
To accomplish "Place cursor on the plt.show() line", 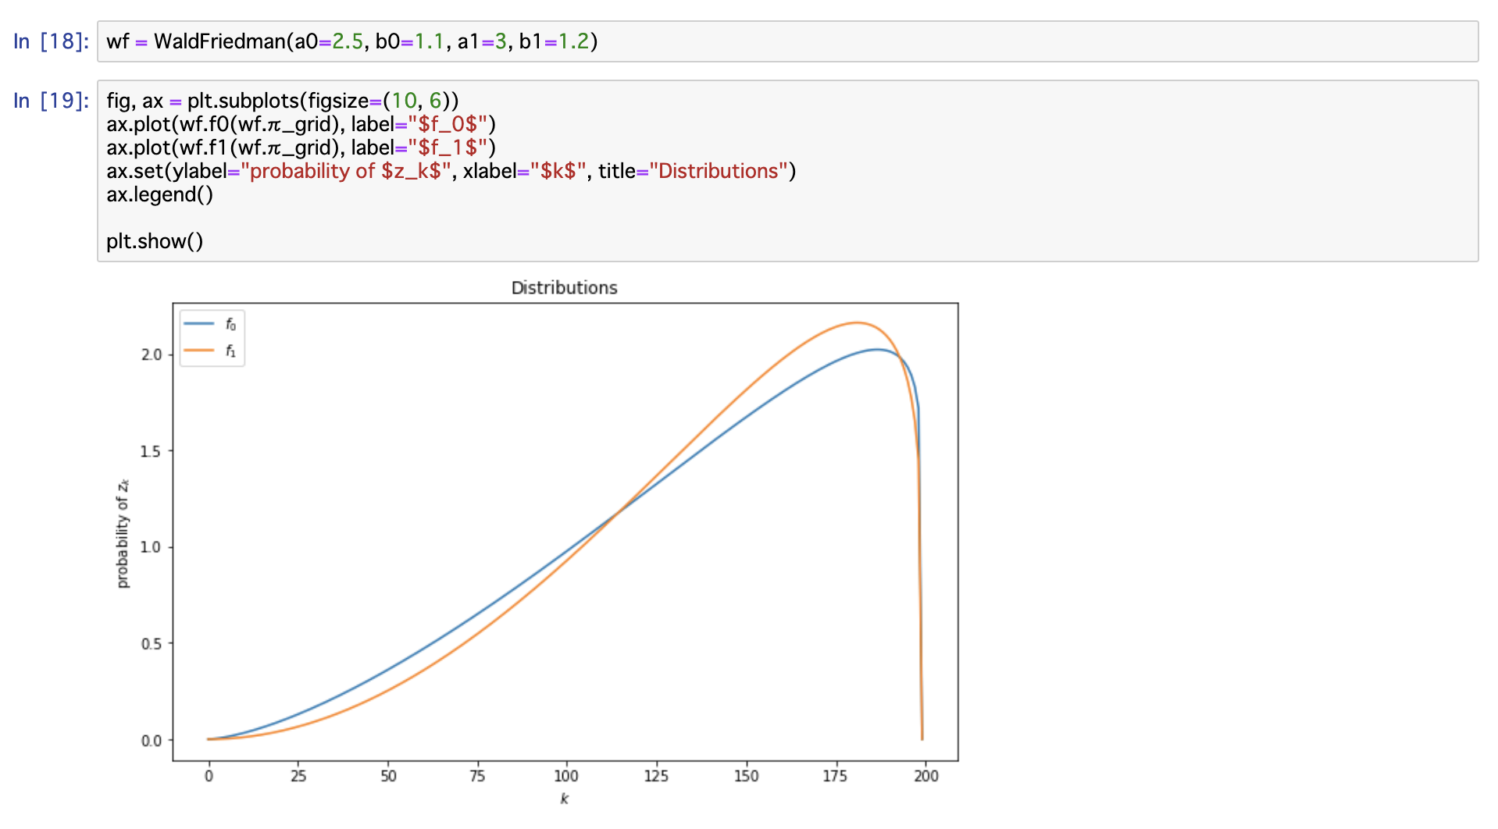I will point(154,241).
